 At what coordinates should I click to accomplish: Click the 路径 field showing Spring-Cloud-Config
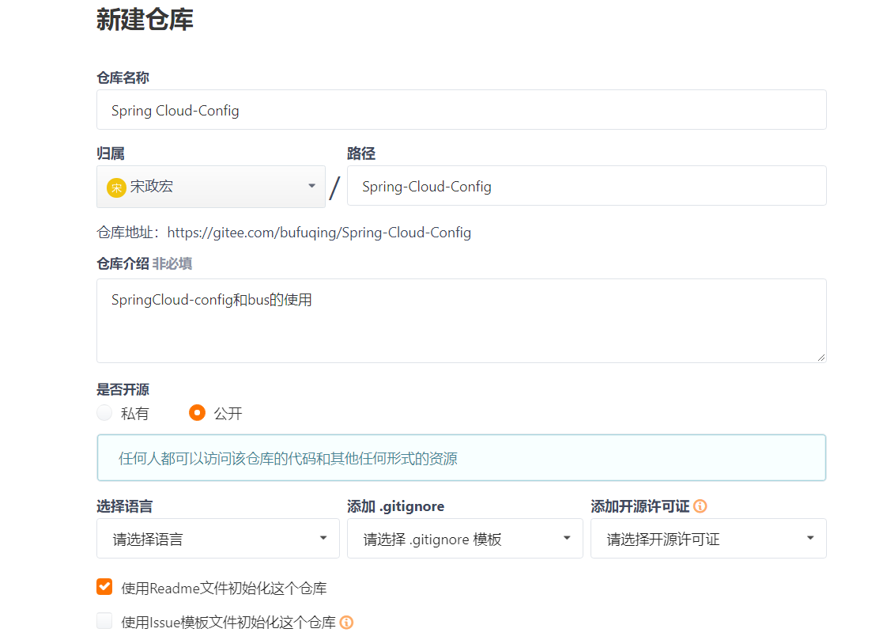587,186
